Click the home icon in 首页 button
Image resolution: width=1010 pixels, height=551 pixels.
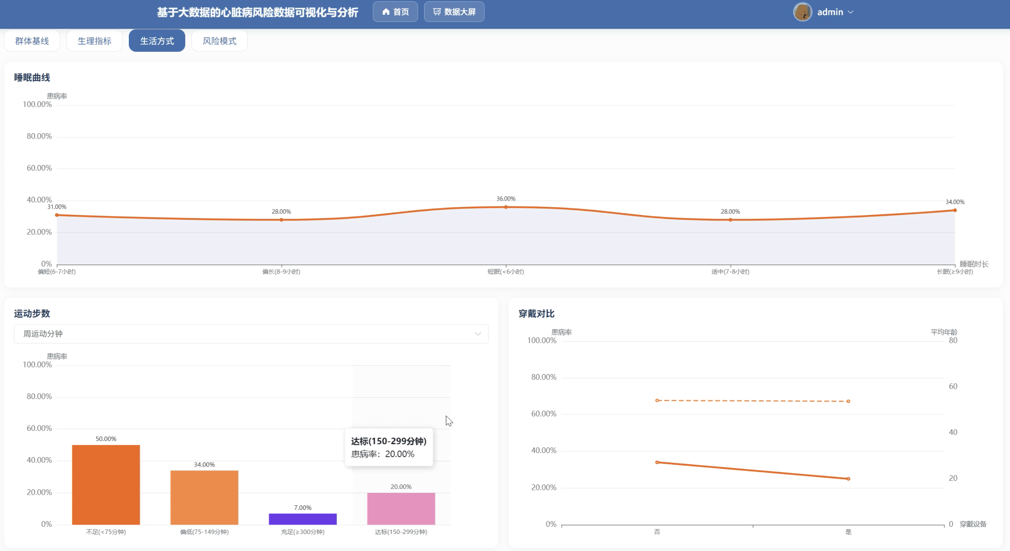(x=386, y=12)
